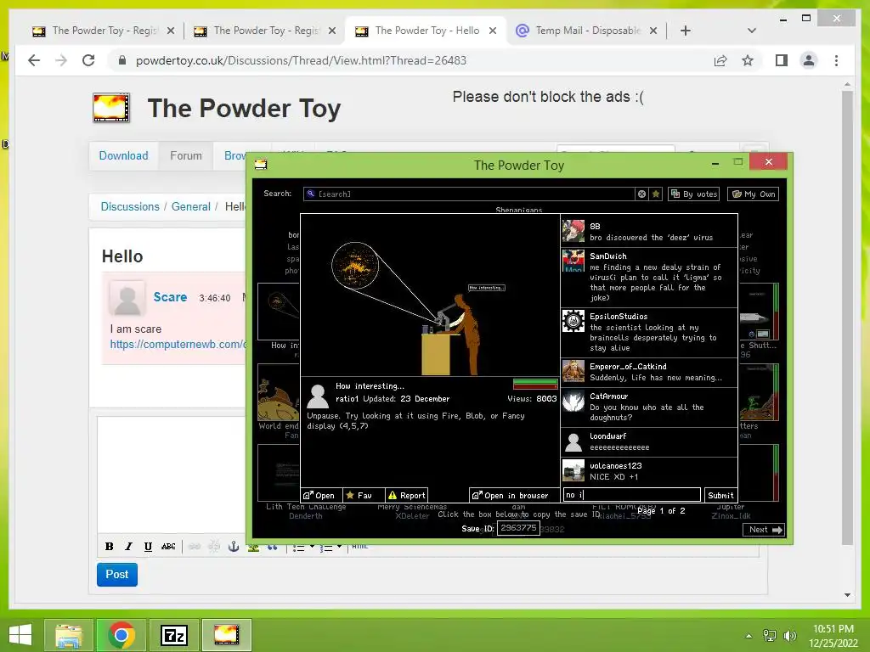Insert a bulleted list
The image size is (870, 652).
[x=299, y=548]
